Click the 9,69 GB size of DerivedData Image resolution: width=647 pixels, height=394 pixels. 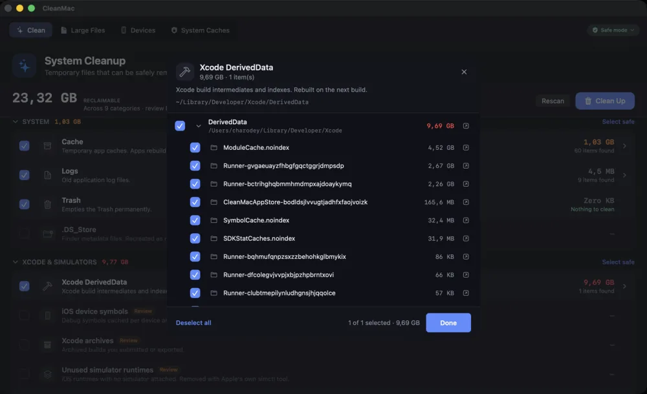[x=440, y=126]
